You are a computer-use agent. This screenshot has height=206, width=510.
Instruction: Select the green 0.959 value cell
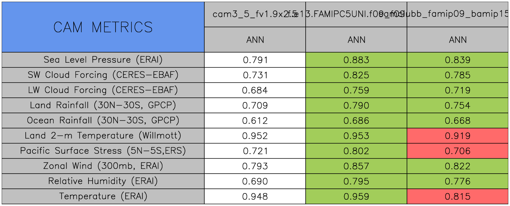pos(356,197)
